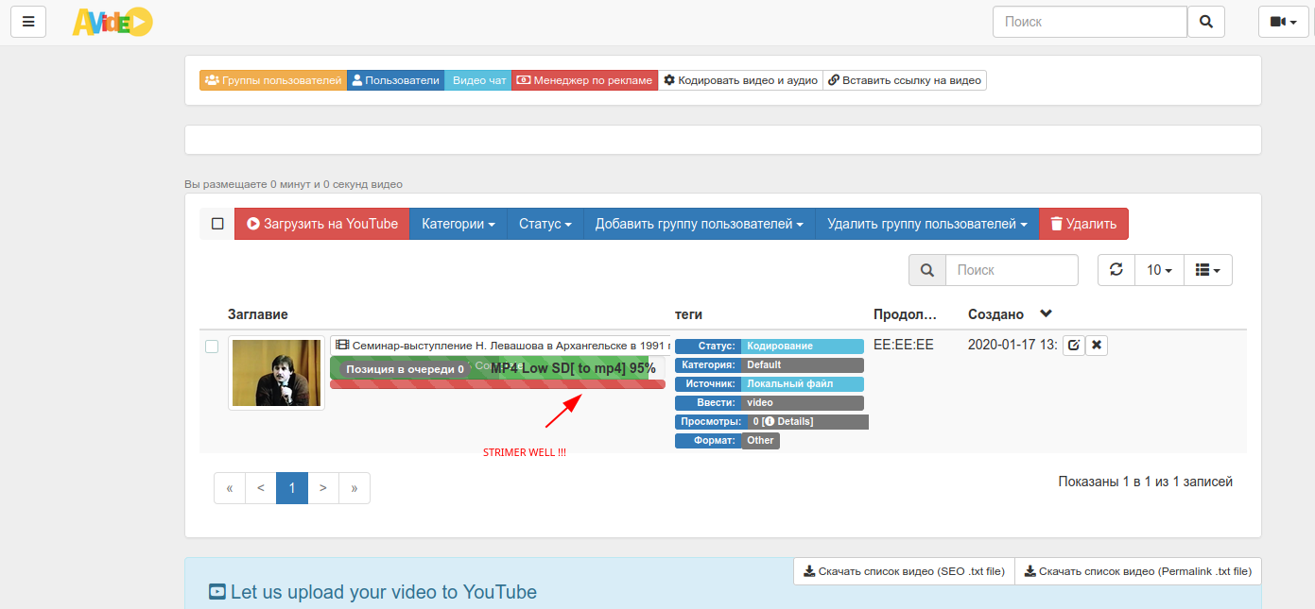
Task: Refresh the video list
Action: tap(1116, 269)
